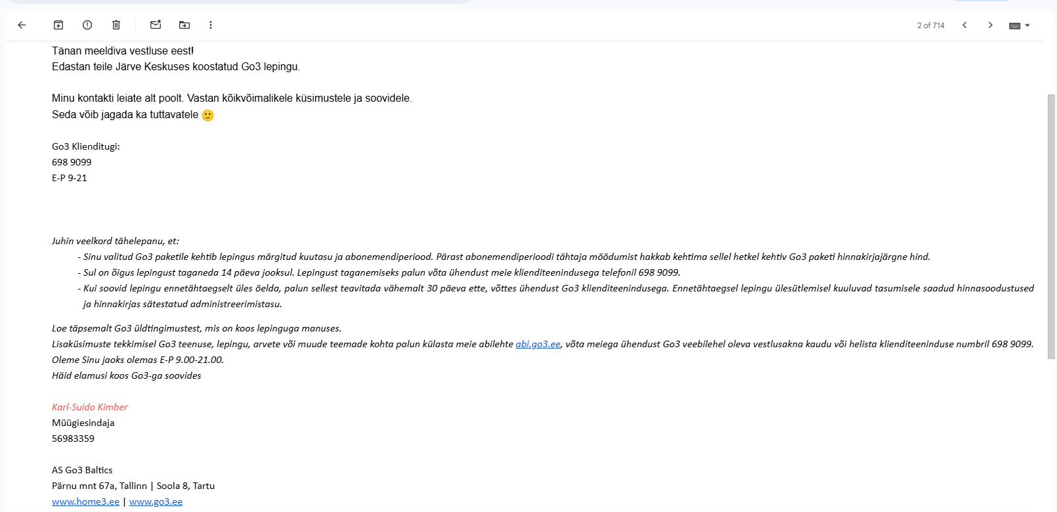Click the vertical scrollbar of the email
This screenshot has height=512, width=1057.
pyautogui.click(x=1051, y=226)
